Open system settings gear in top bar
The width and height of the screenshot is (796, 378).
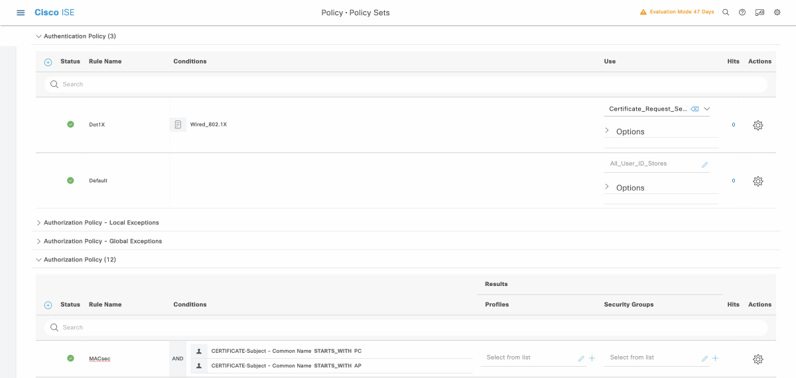coord(777,13)
